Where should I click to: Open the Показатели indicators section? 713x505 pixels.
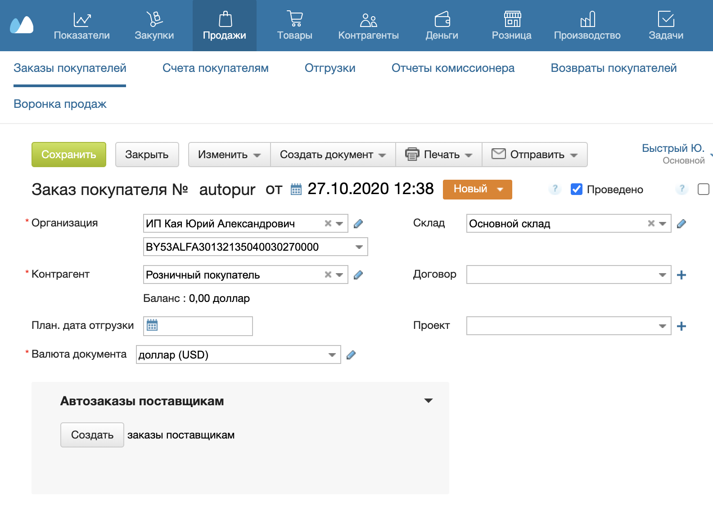pyautogui.click(x=82, y=26)
